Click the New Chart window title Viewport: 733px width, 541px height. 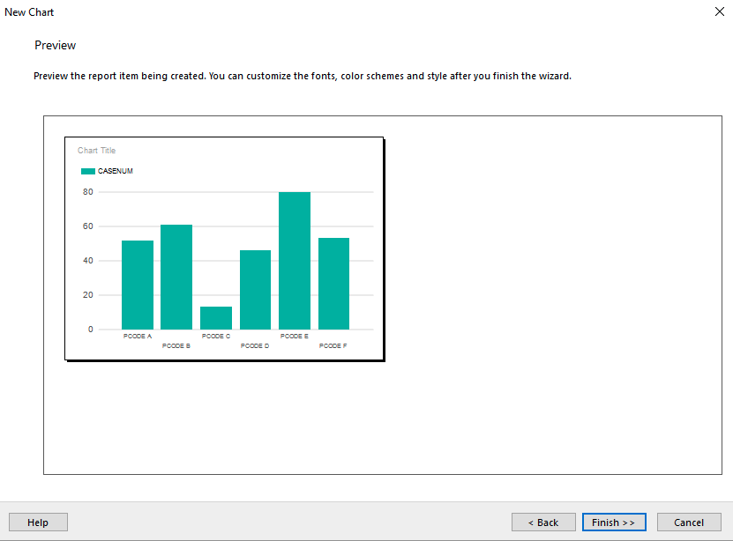pyautogui.click(x=29, y=12)
